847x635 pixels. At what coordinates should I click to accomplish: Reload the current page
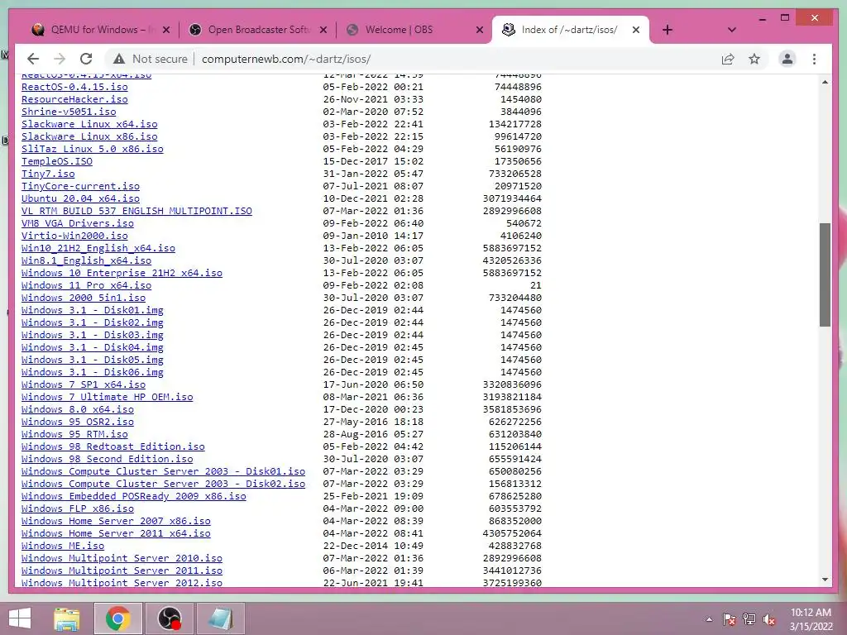pos(86,59)
